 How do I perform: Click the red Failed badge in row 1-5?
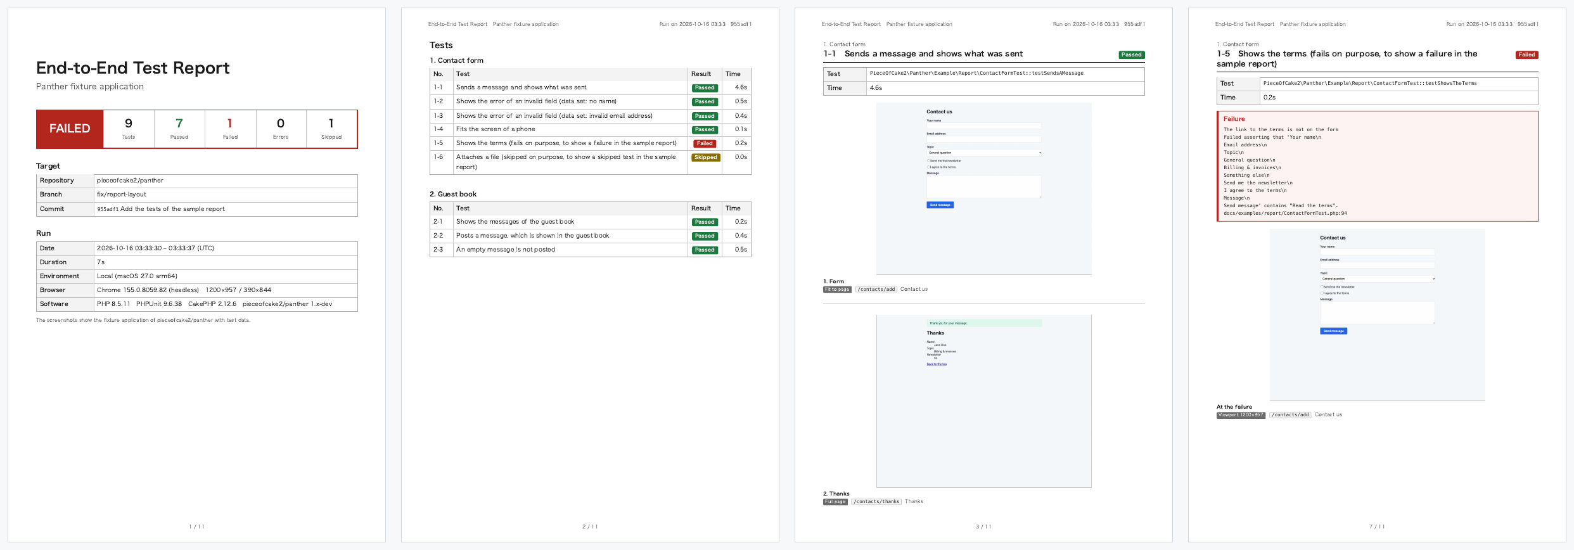pyautogui.click(x=705, y=144)
